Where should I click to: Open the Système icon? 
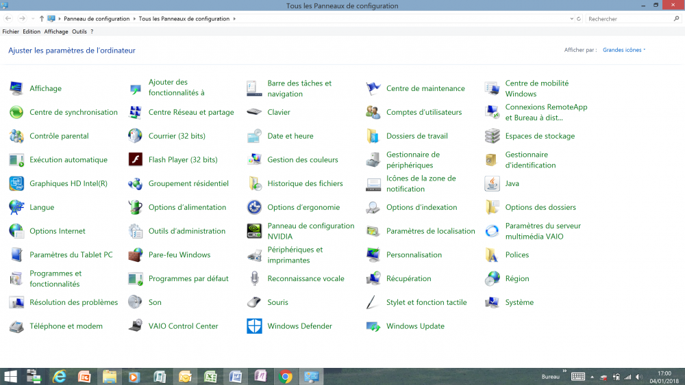point(492,302)
